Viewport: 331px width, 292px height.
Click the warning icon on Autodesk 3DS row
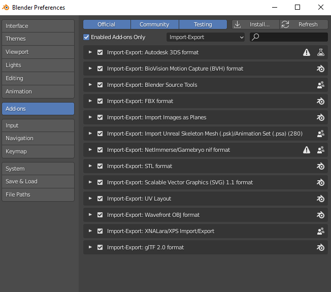click(307, 52)
